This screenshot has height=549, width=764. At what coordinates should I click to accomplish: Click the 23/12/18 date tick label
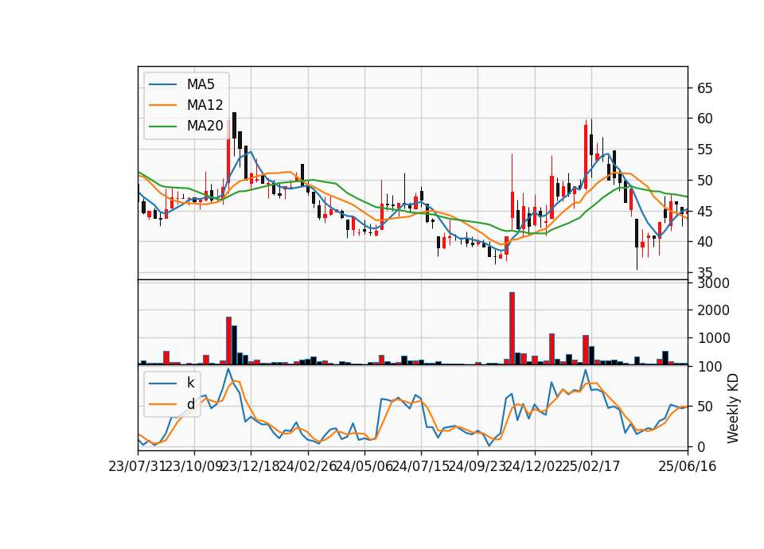coord(251,466)
